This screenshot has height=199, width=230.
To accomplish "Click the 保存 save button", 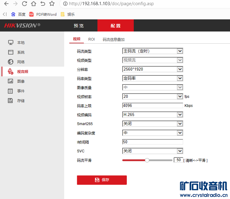I will pyautogui.click(x=102, y=180).
